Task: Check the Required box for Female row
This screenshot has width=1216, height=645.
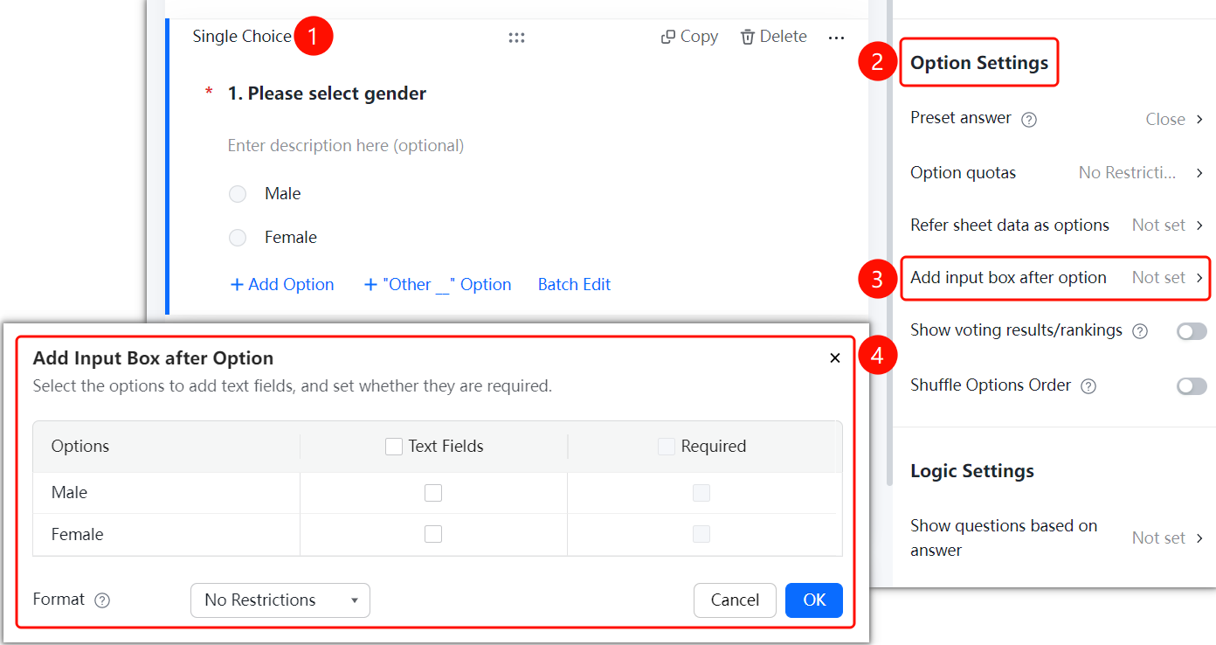Action: click(x=701, y=534)
